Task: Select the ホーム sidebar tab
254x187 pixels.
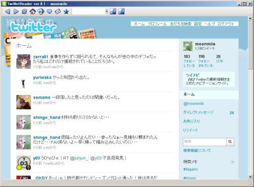Action: (x=209, y=95)
